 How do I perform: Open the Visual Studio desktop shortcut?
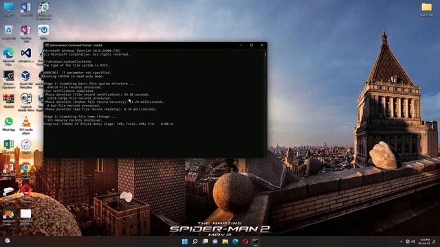(26, 55)
